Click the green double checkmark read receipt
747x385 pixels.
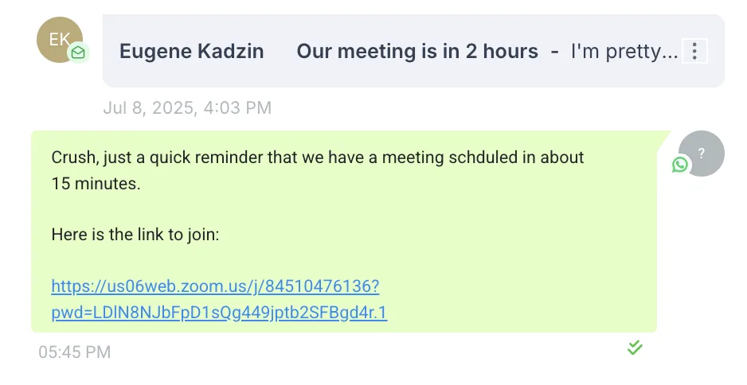click(x=635, y=348)
